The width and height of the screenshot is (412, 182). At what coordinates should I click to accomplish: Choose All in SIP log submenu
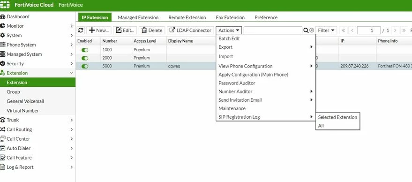[x=337, y=126]
